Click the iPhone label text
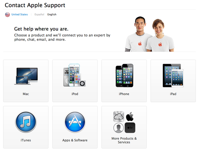Viewport: 201px width, 152px height. tap(124, 94)
